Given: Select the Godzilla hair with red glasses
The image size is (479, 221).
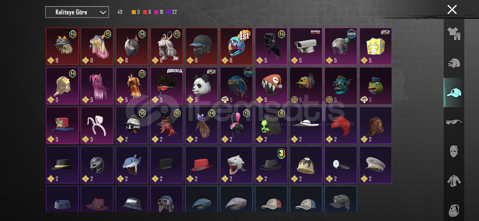Looking at the screenshot, I should (x=167, y=86).
